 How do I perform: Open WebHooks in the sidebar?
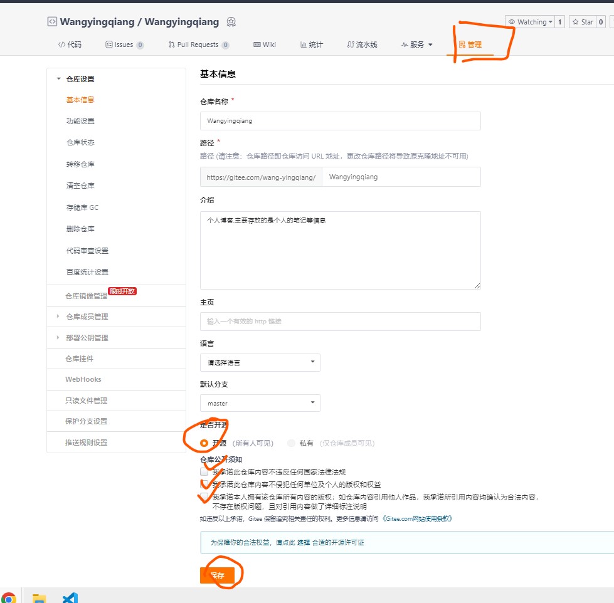pos(83,379)
